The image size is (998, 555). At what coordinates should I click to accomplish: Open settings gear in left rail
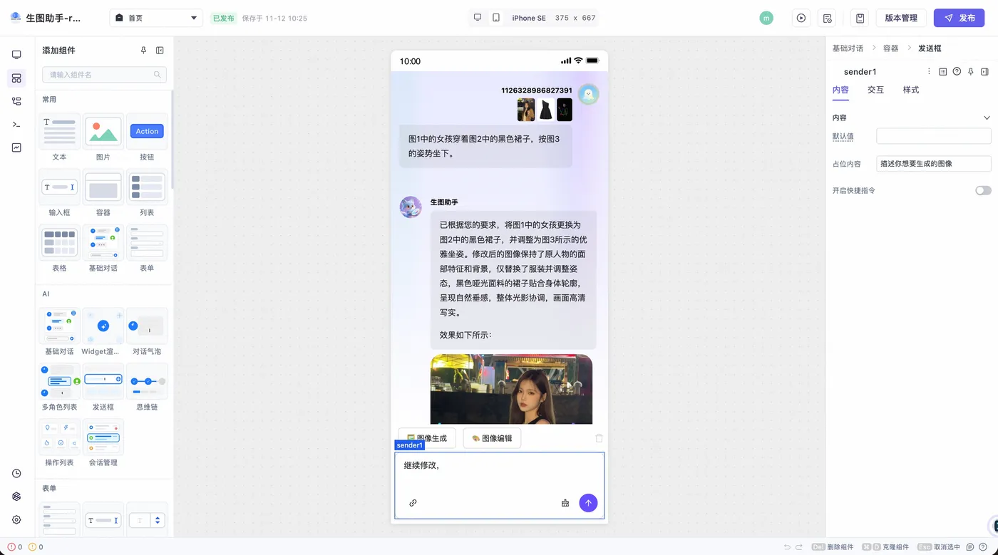click(16, 520)
